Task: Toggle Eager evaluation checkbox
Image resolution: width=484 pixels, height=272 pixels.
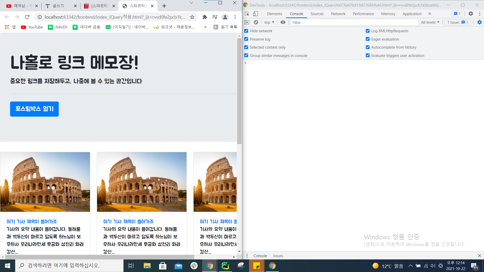Action: click(x=368, y=39)
